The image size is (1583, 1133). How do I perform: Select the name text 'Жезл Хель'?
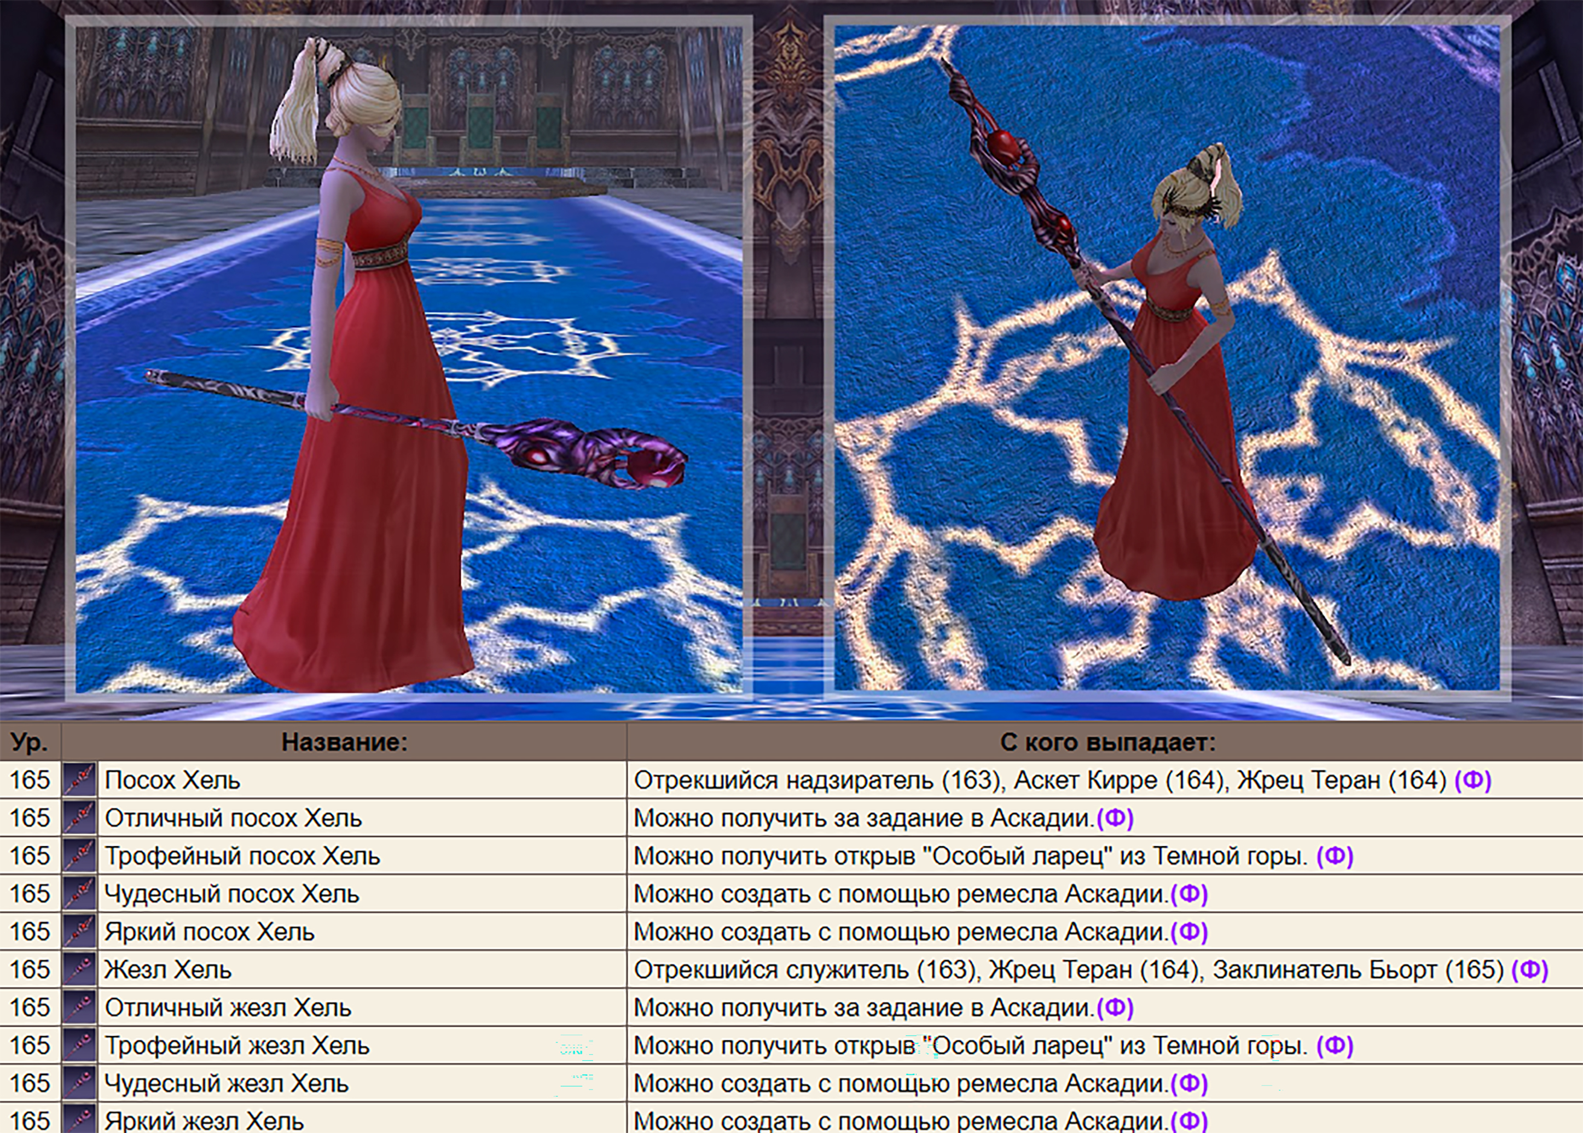click(x=168, y=970)
